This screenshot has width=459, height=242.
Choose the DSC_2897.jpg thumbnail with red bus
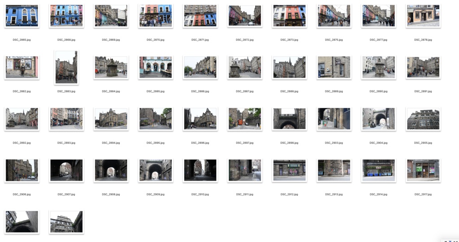(x=245, y=119)
